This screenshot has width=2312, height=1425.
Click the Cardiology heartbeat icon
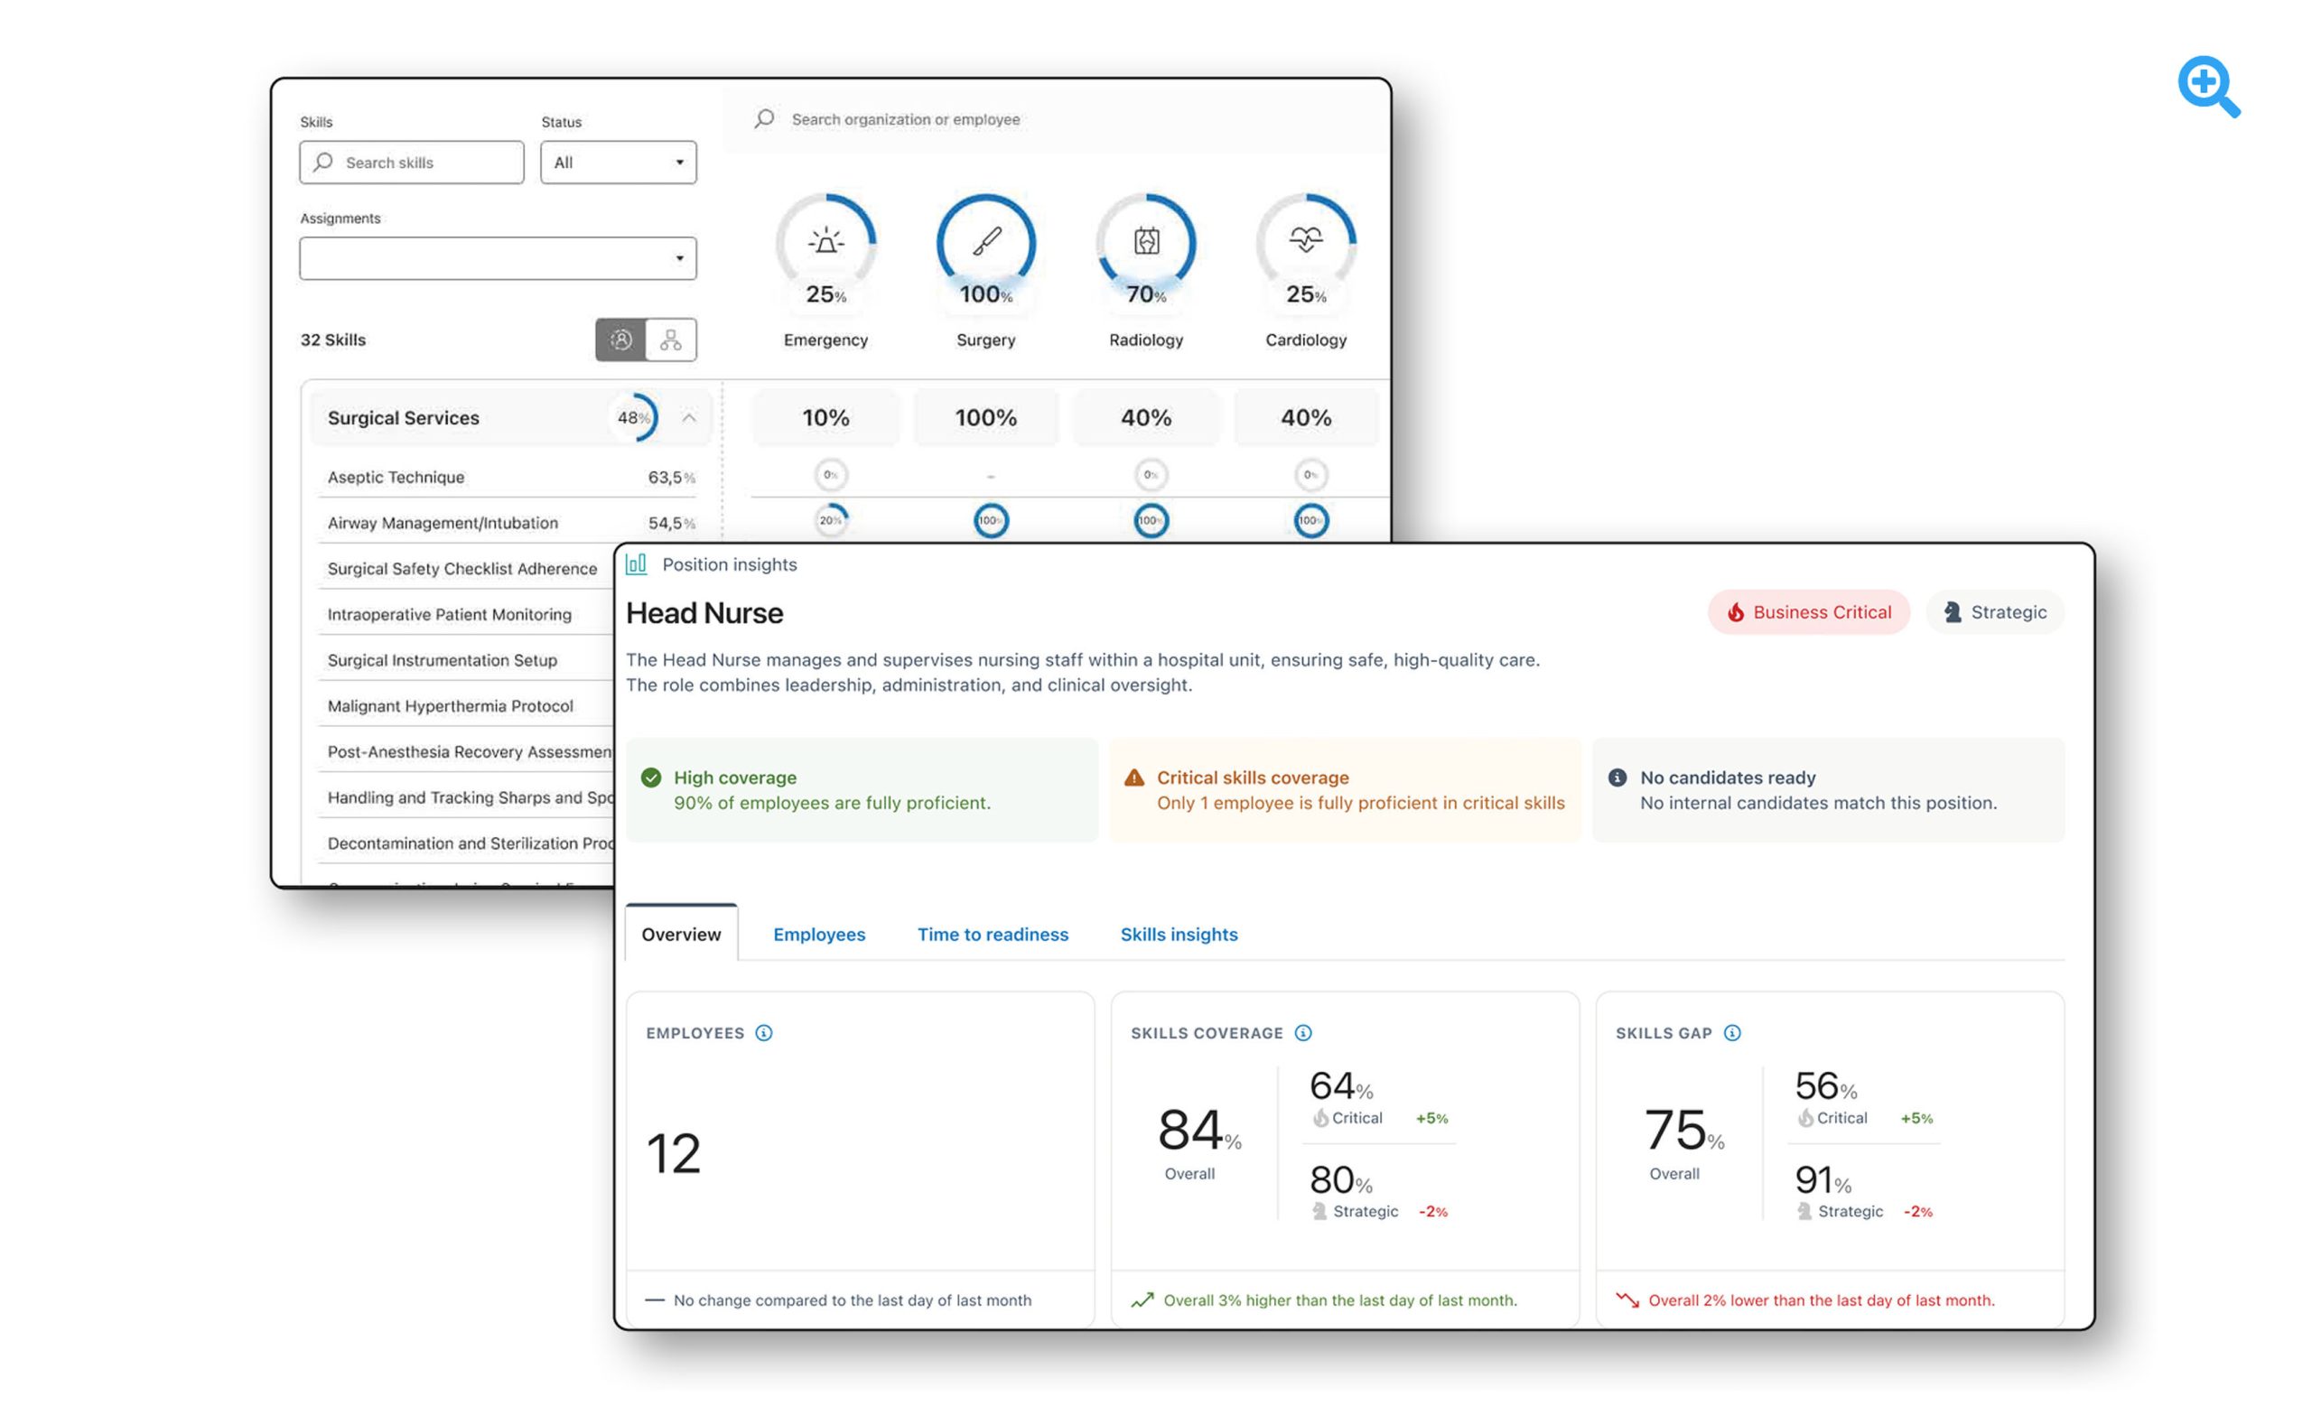point(1306,239)
